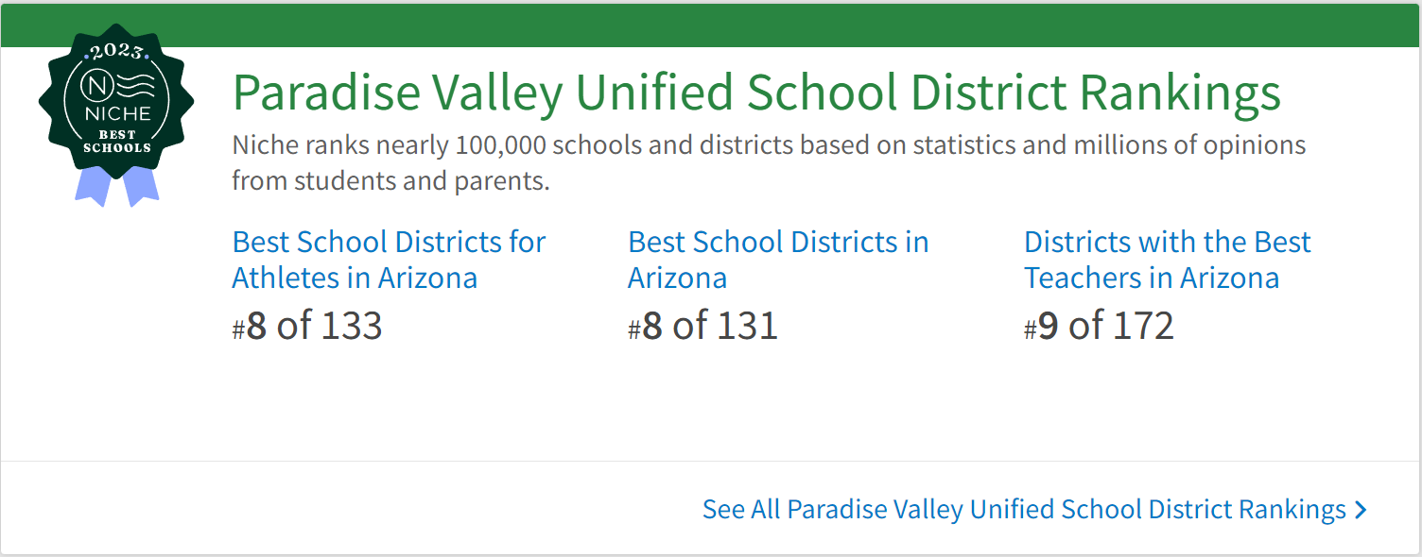The width and height of the screenshot is (1422, 557).
Task: Open Best School Districts for Athletes in Arizona
Action: coord(389,260)
